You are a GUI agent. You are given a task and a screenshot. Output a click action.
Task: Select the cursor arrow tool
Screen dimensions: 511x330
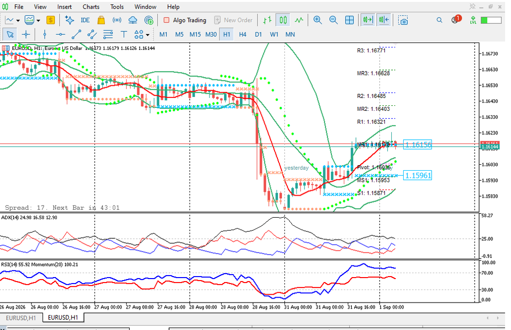(x=10, y=34)
